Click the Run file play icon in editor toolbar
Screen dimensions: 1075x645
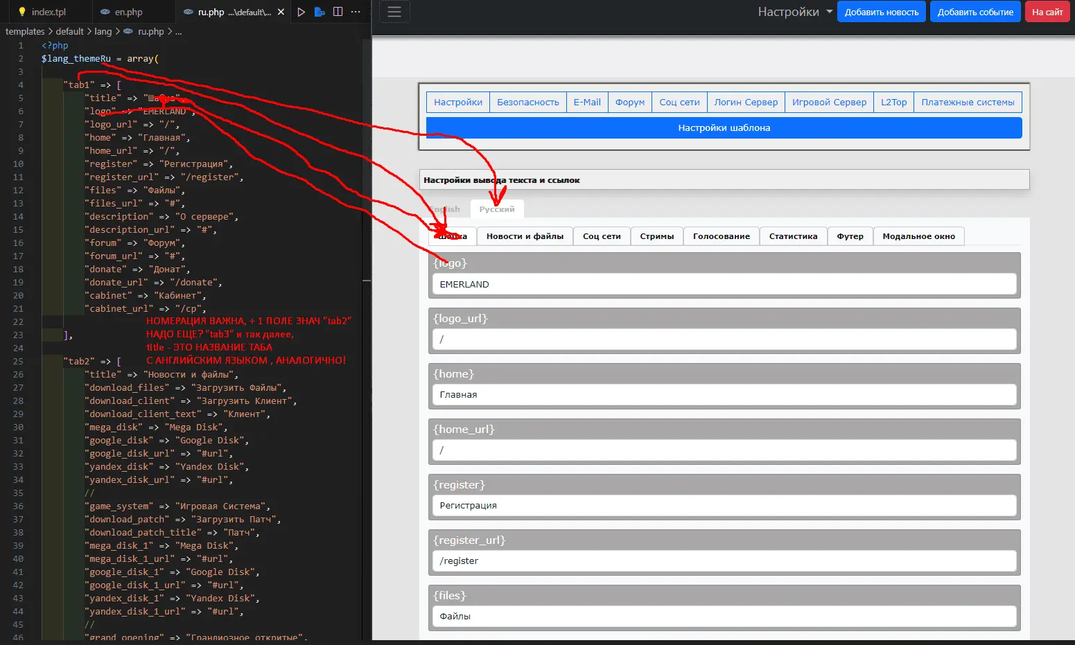(x=301, y=12)
